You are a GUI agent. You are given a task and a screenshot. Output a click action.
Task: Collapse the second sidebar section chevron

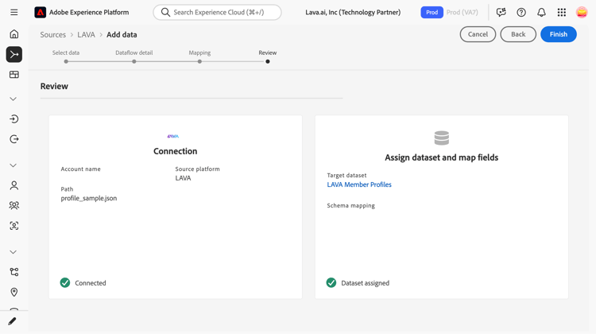[x=14, y=165]
